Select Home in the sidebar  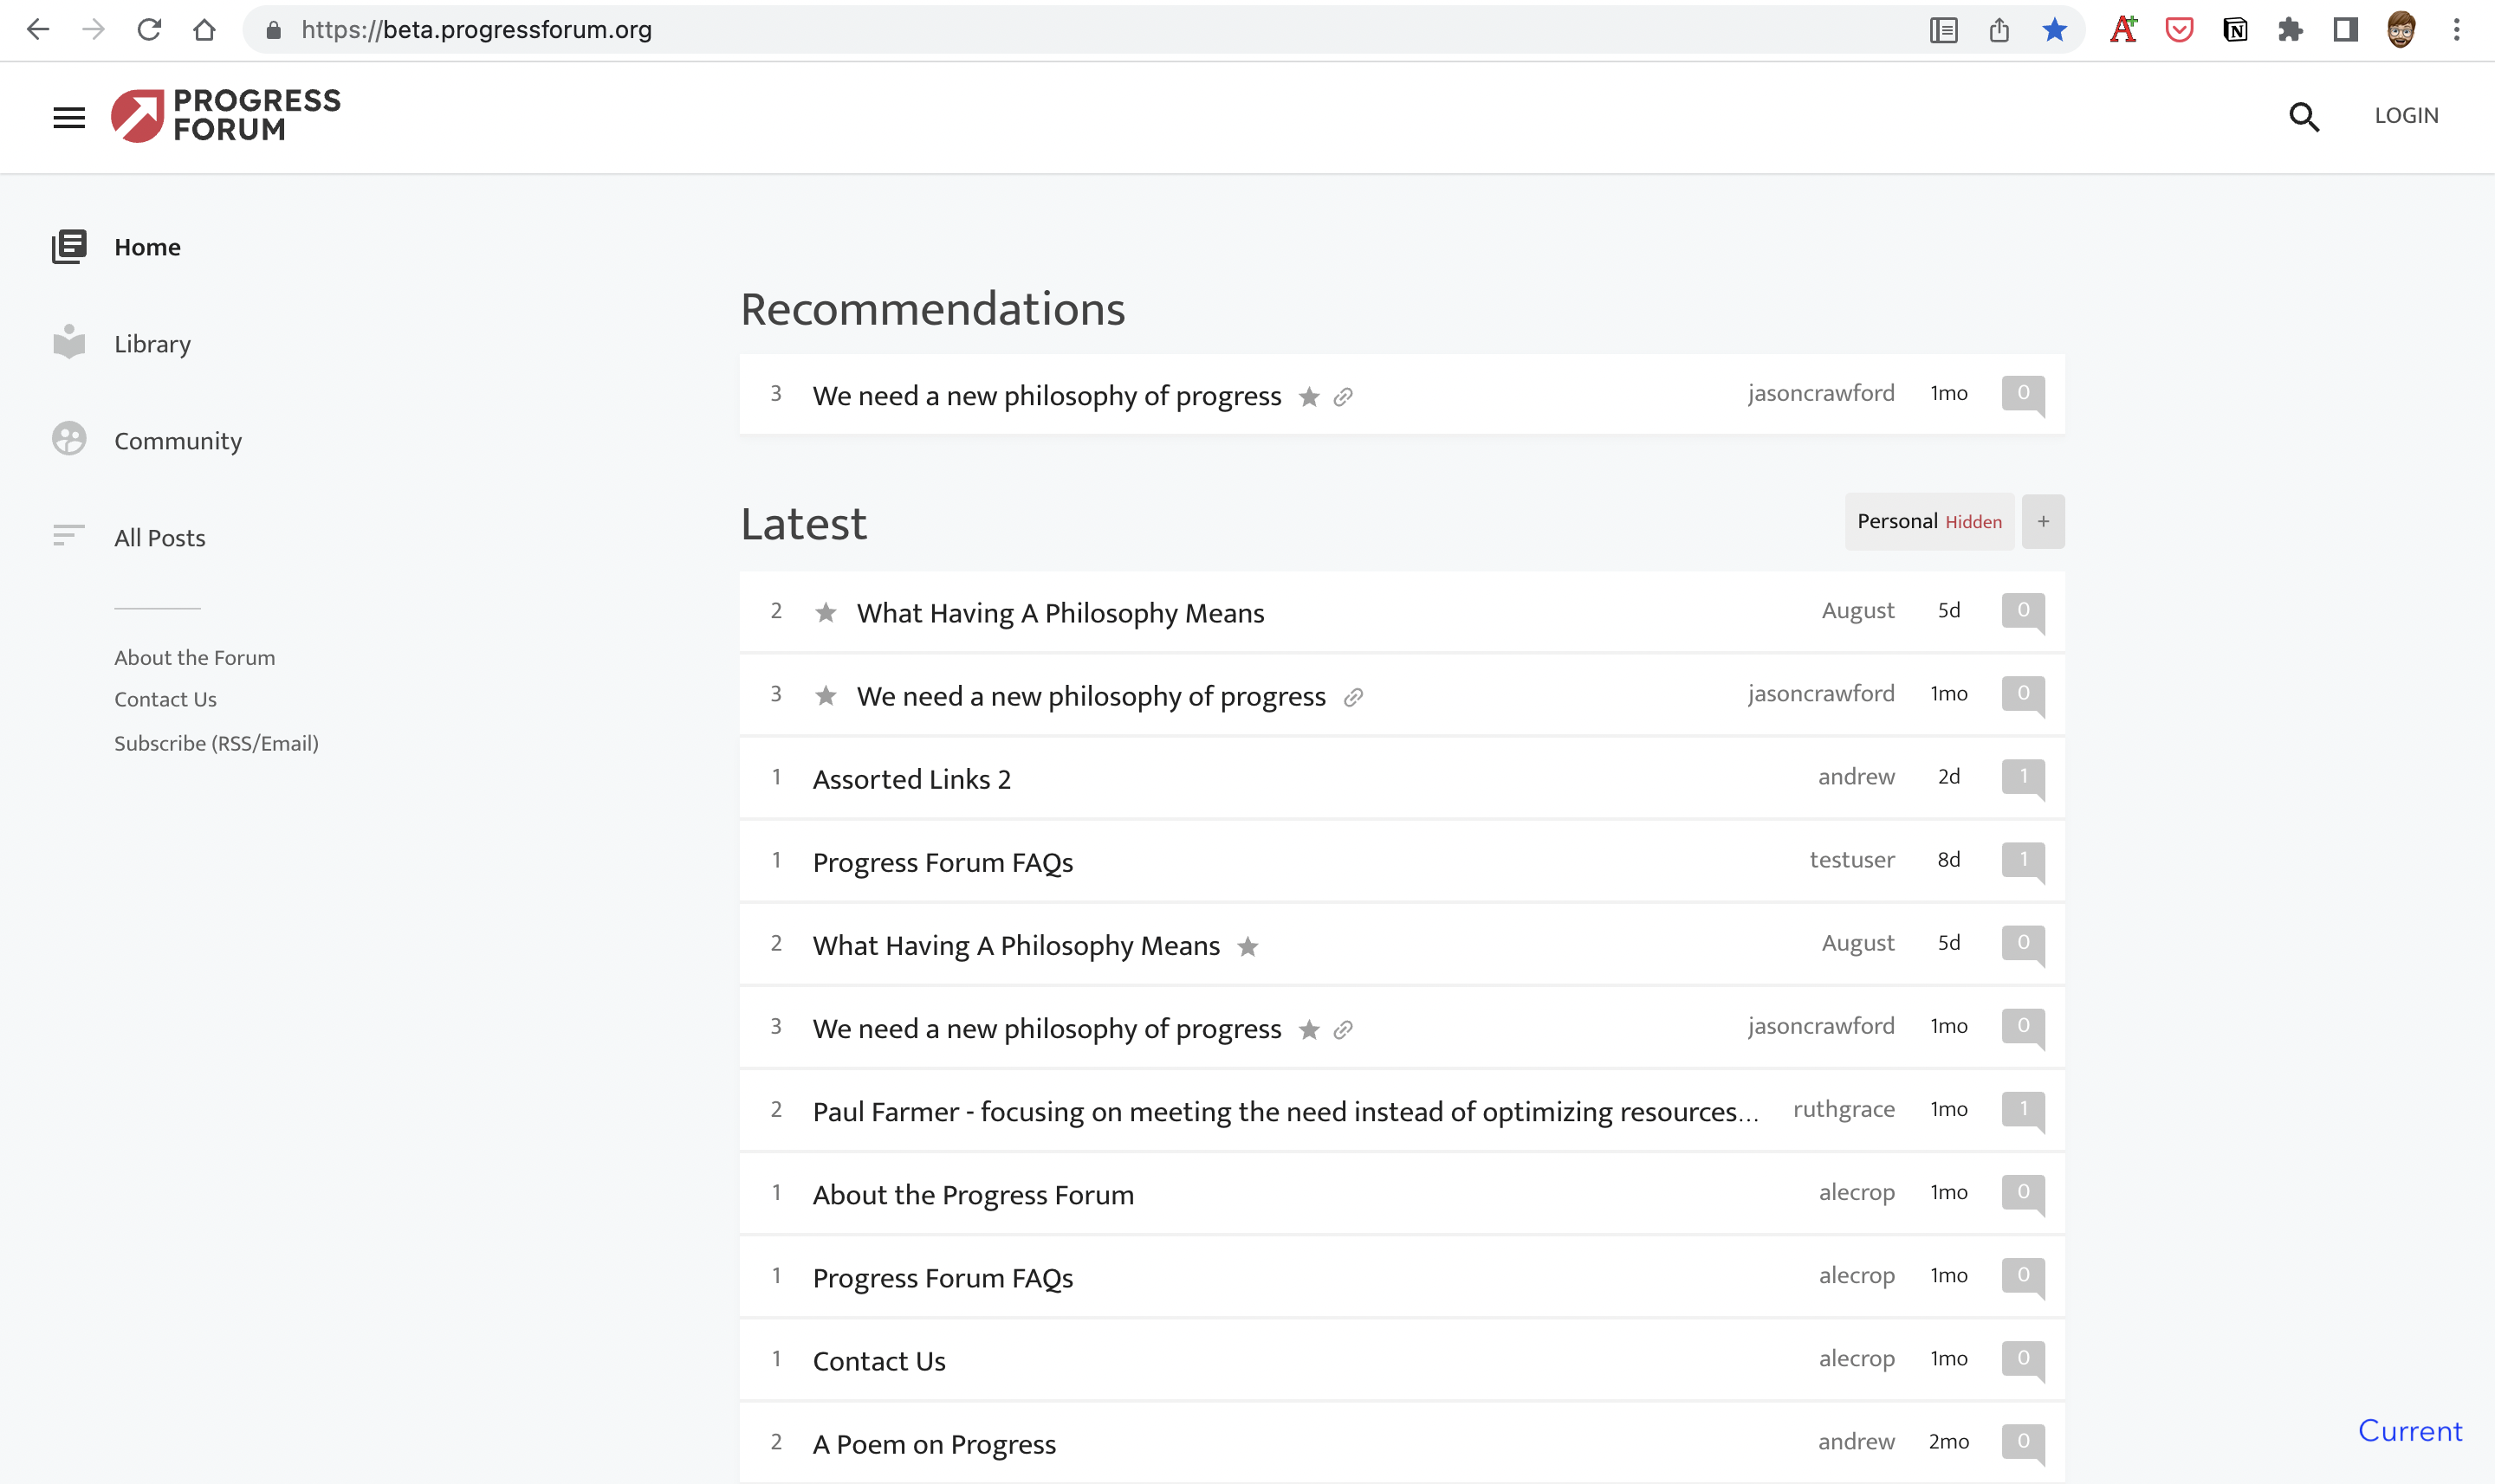point(147,247)
